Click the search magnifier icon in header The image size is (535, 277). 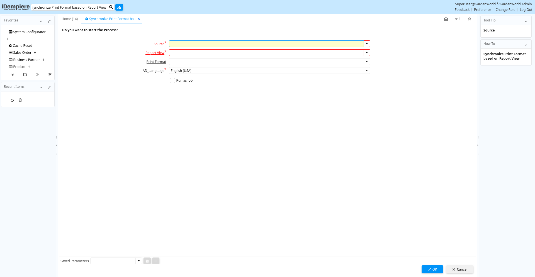click(111, 7)
